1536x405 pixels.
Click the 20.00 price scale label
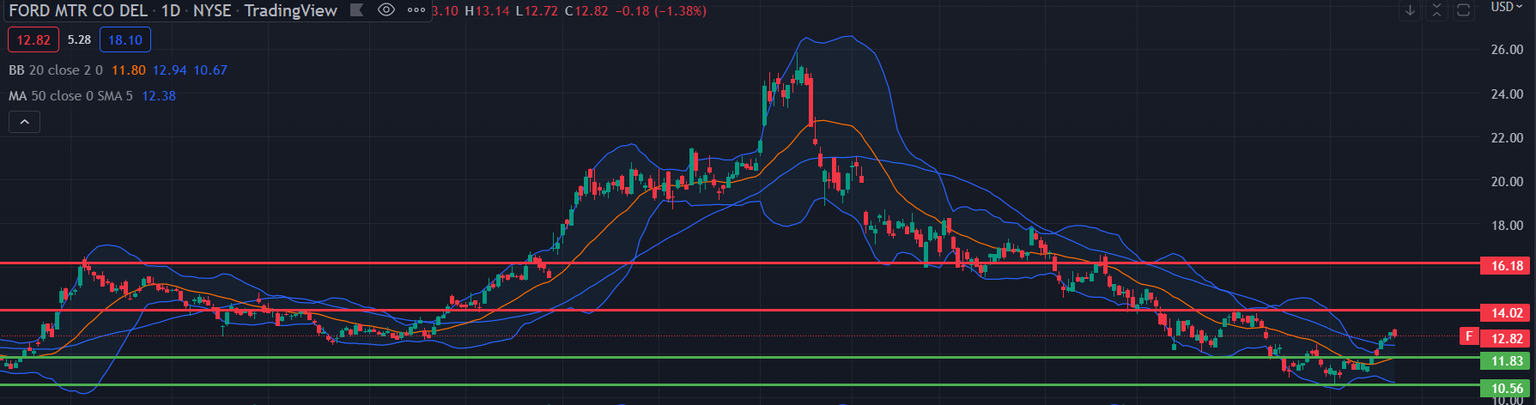point(1507,182)
